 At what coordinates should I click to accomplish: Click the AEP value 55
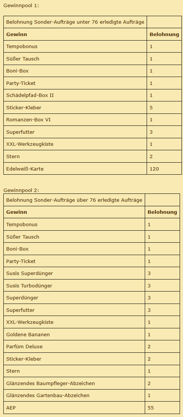click(151, 408)
